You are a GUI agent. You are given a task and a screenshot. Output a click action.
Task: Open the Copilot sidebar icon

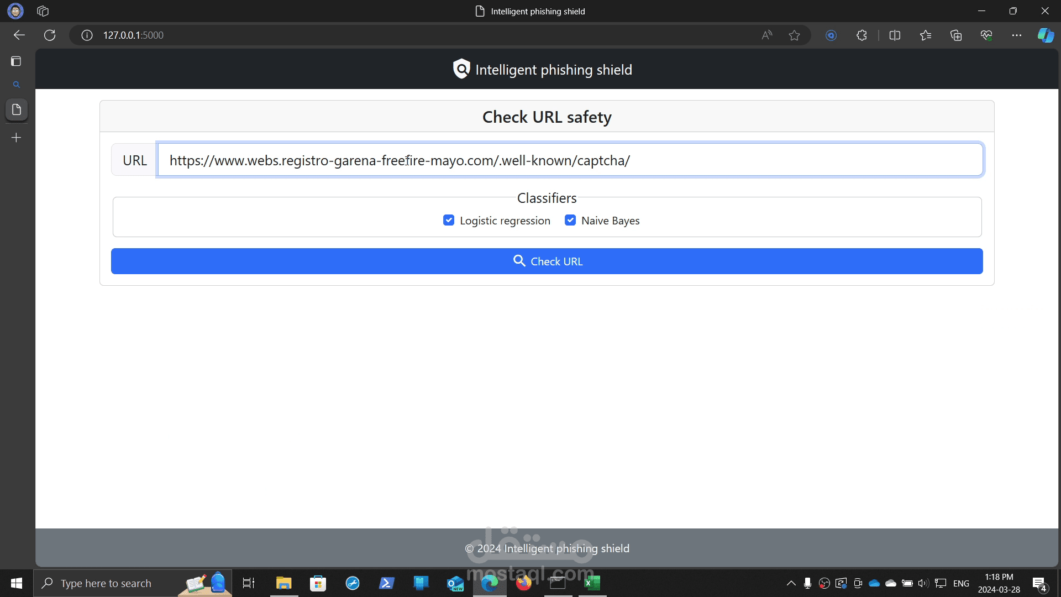[x=1045, y=35]
